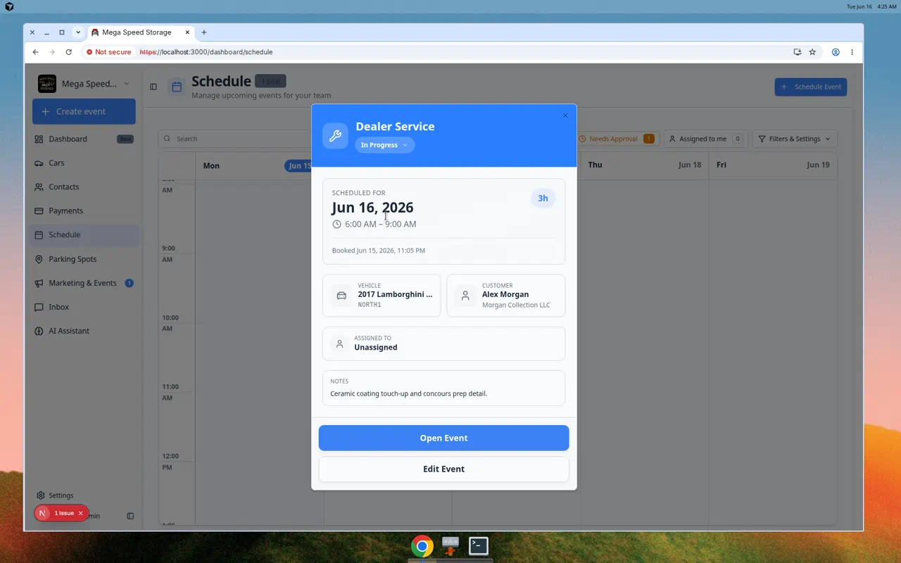Select Schedule in the sidebar

84,234
